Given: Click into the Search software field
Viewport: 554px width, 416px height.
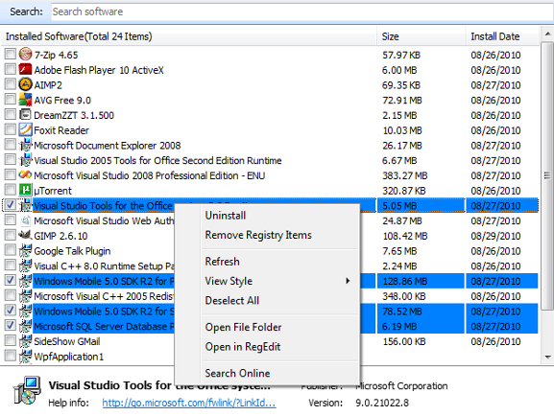Looking at the screenshot, I should point(302,12).
